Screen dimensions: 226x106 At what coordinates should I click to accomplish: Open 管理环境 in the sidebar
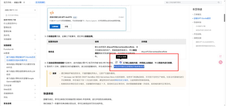pos(8,31)
